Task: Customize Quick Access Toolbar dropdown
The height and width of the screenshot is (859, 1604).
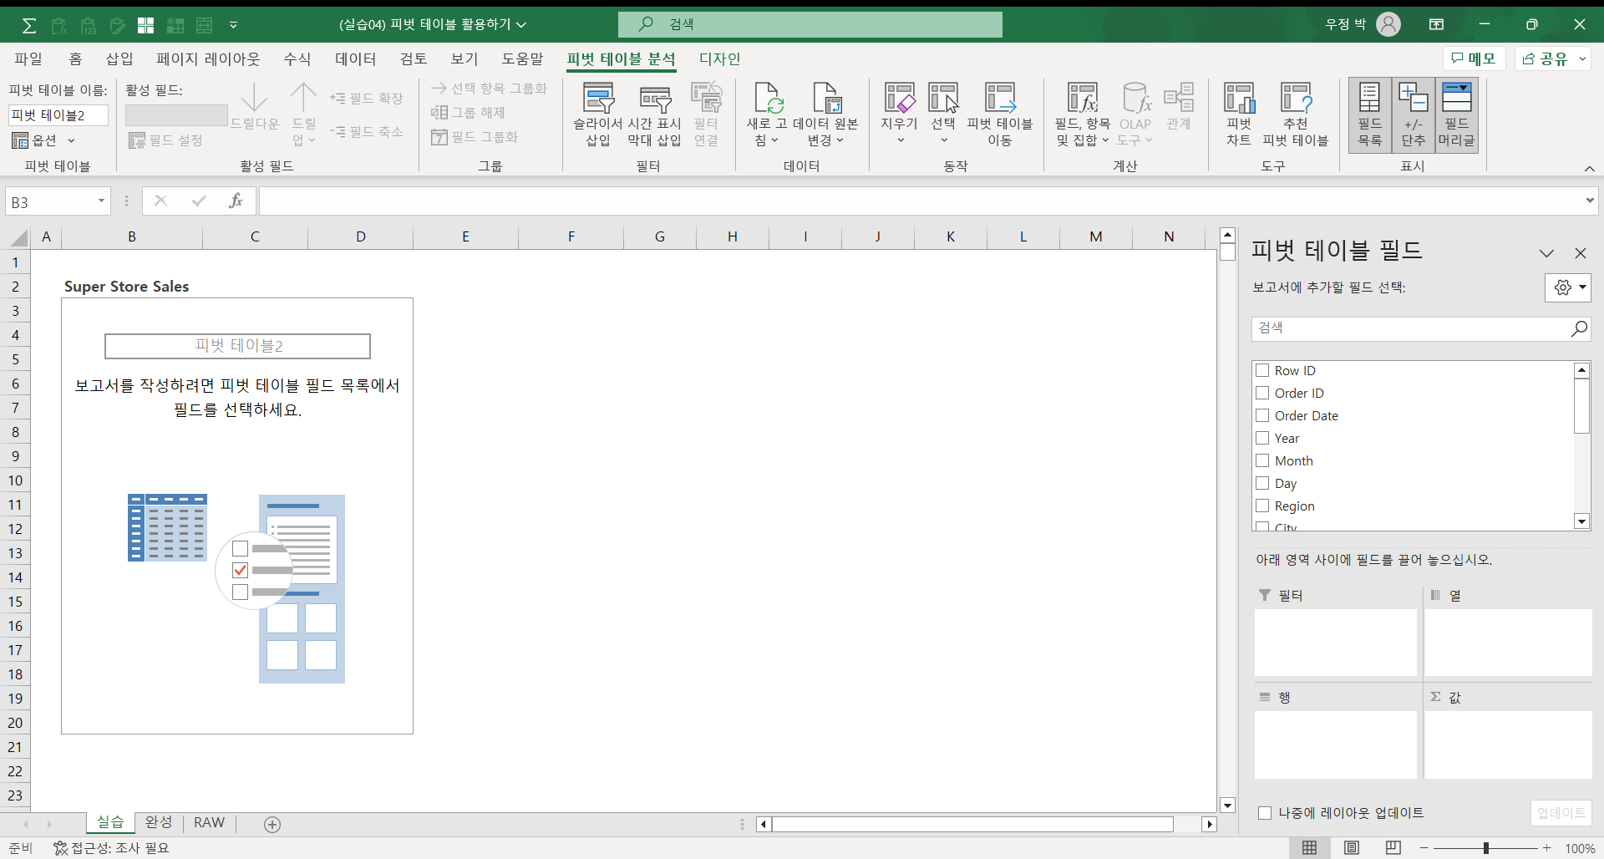Action: coord(233,25)
